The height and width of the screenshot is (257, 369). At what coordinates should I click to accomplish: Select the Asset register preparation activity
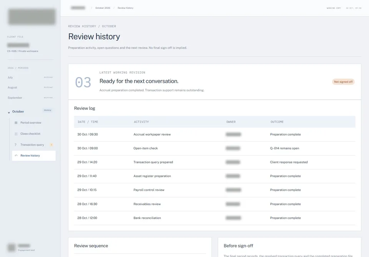click(x=152, y=176)
